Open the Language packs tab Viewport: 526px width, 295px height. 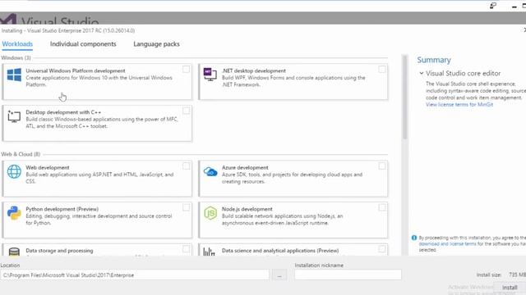pyautogui.click(x=156, y=43)
